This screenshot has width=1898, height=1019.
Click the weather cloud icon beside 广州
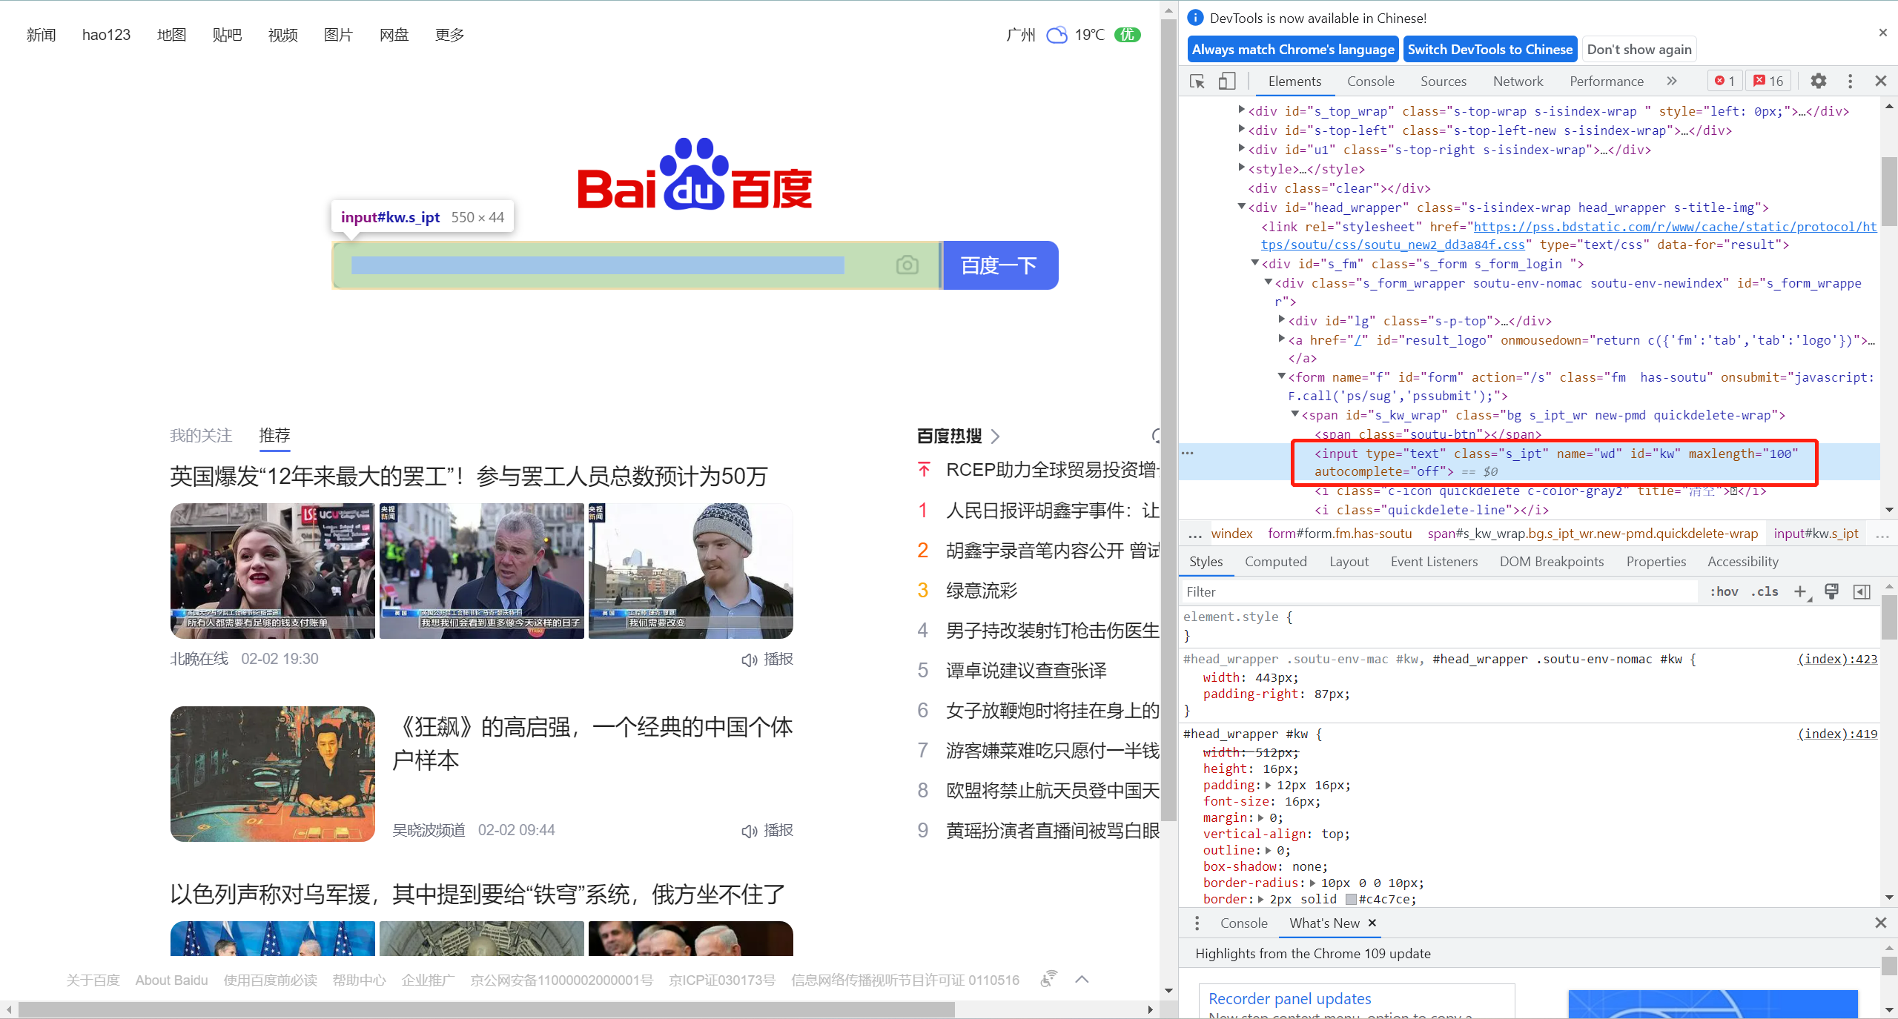(1057, 35)
